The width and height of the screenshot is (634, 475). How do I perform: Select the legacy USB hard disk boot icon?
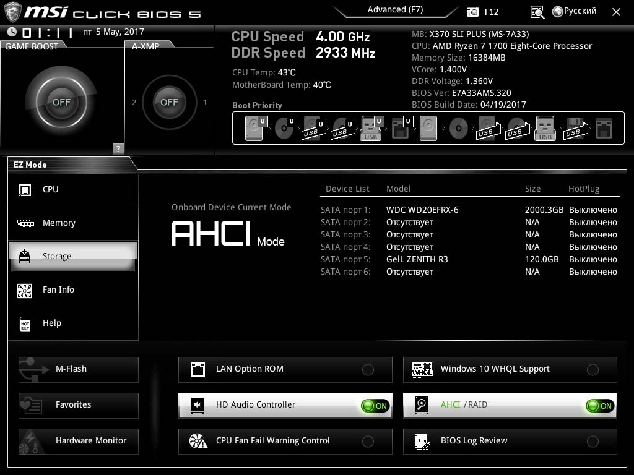[489, 128]
